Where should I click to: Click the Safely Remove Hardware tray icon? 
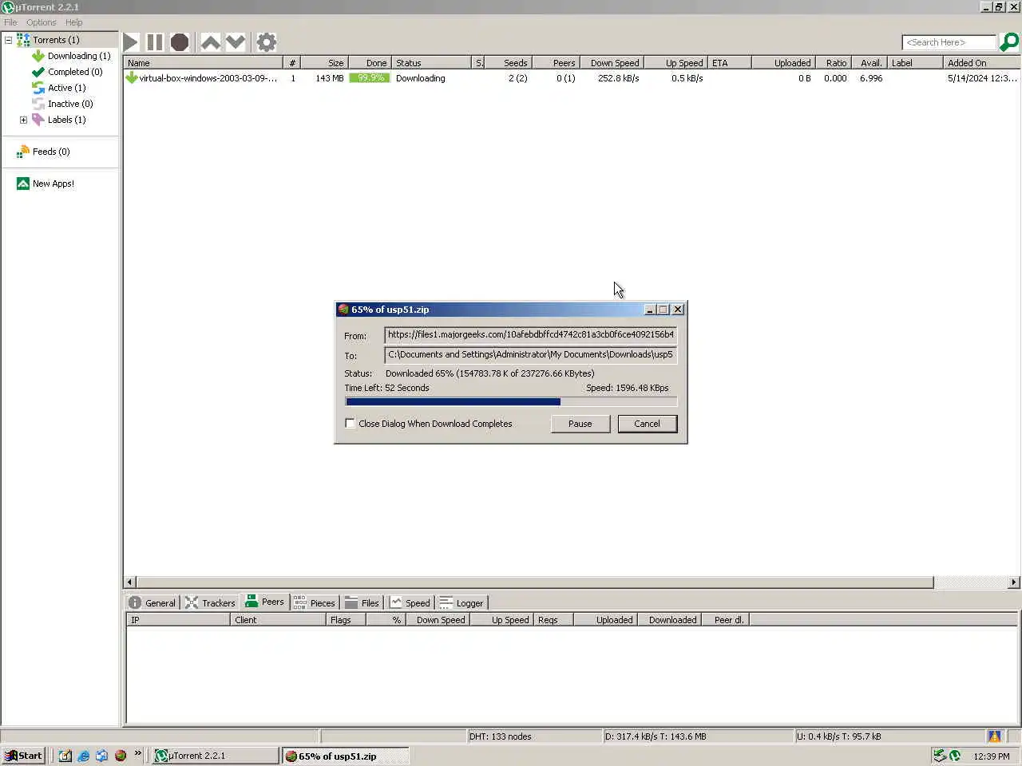pyautogui.click(x=940, y=756)
